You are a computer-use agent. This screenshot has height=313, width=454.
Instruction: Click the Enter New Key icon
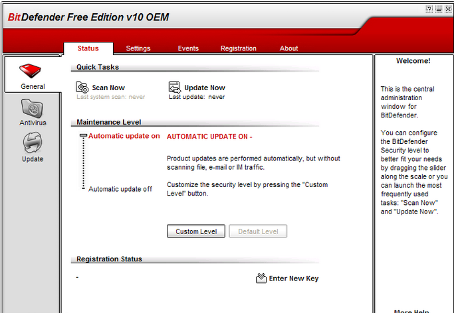click(x=261, y=278)
